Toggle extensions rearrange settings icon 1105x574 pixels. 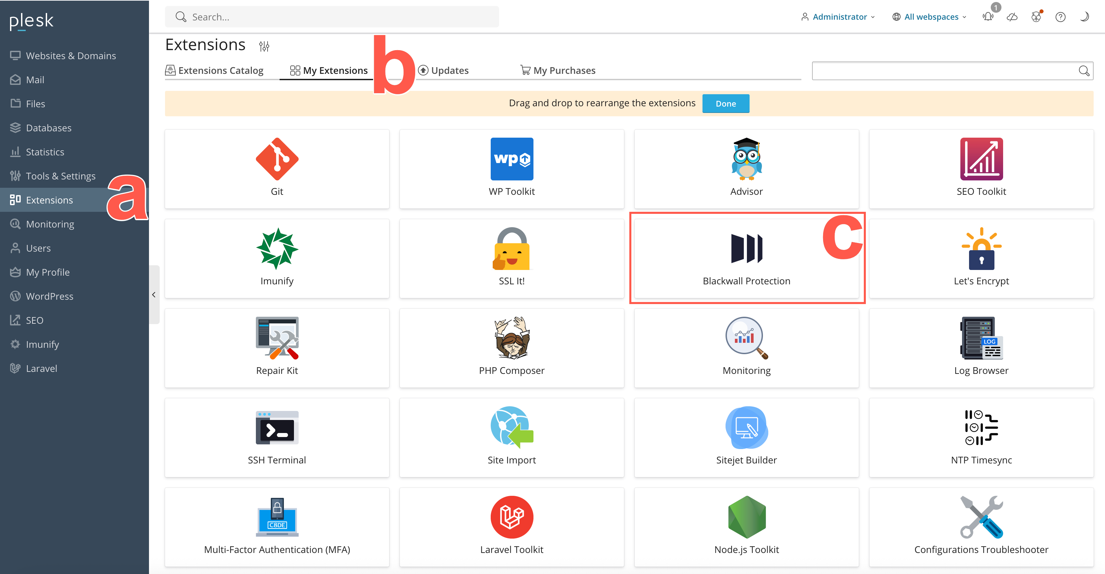click(x=264, y=46)
